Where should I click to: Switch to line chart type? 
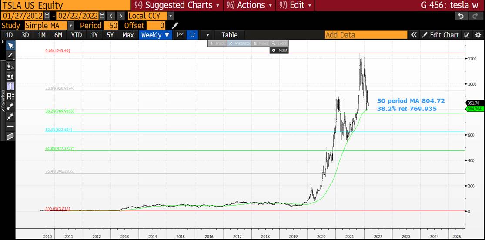pos(181,35)
